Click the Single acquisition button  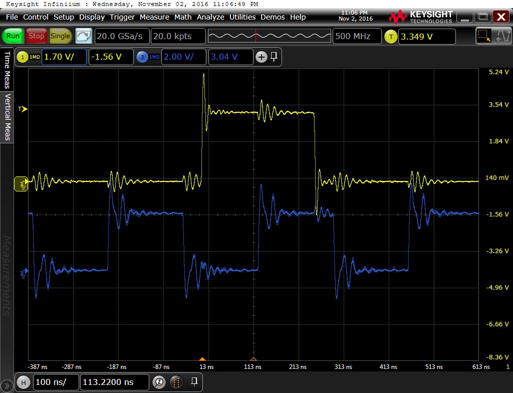point(60,36)
